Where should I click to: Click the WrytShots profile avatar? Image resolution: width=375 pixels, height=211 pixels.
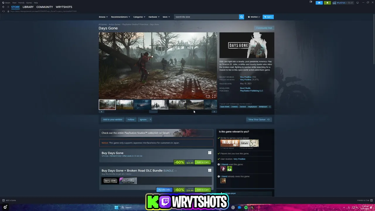pos(334,3)
